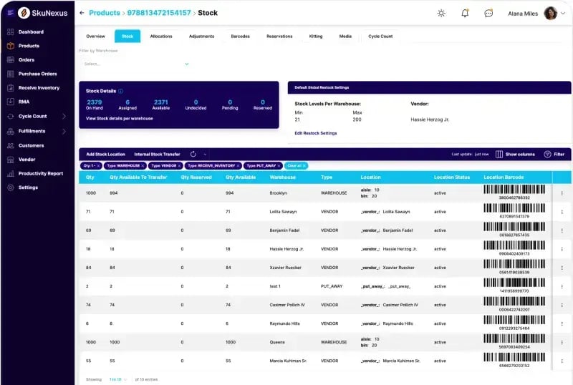The width and height of the screenshot is (573, 385).
Task: Open Purchase Orders in the sidebar
Action: point(38,74)
